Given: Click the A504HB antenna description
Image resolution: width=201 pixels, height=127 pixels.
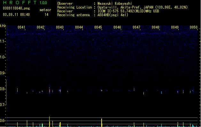Looking at the screenshot, I should point(113,15).
